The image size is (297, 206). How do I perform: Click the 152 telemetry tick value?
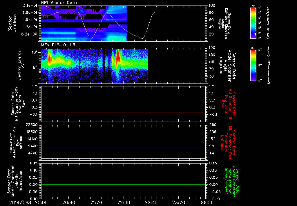click(x=213, y=139)
